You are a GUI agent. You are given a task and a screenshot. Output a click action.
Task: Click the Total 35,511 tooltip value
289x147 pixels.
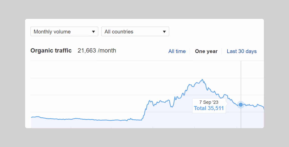tap(209, 108)
